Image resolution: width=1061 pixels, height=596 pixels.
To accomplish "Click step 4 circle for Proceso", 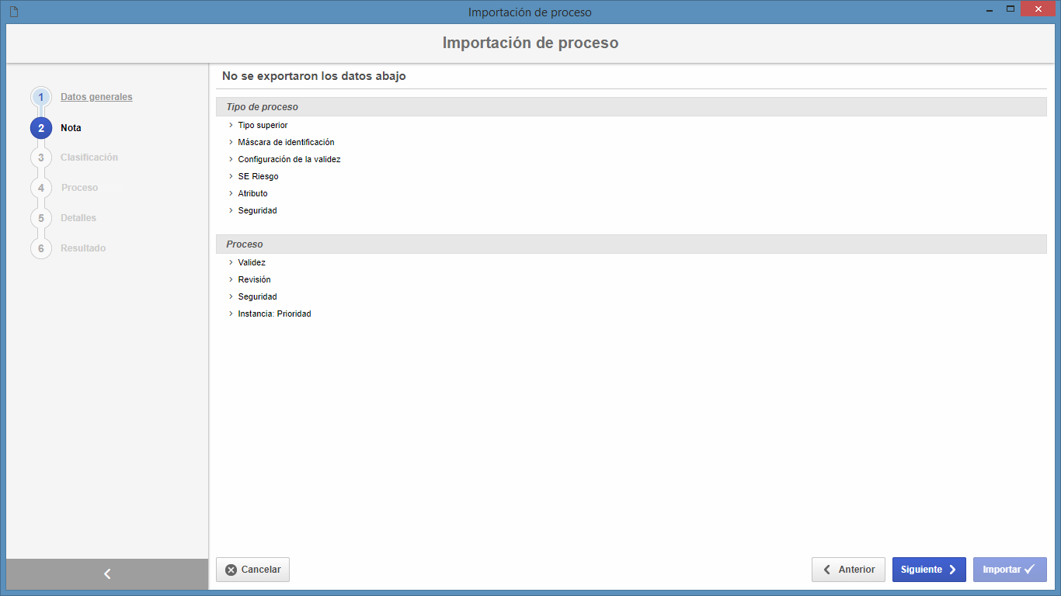I will [41, 188].
